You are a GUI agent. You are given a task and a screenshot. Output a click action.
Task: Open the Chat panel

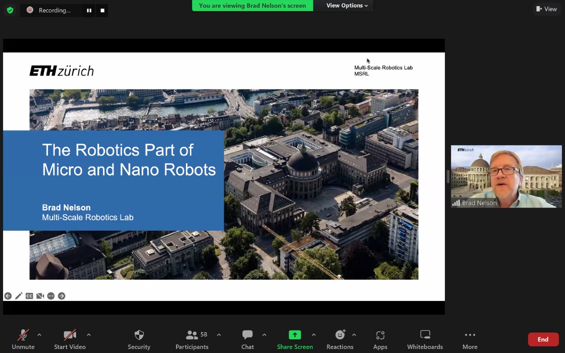247,339
